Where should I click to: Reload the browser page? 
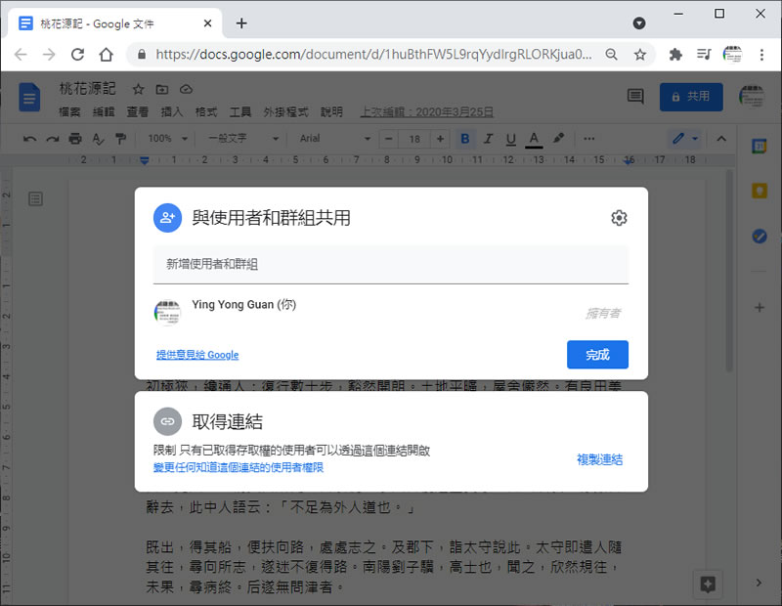pyautogui.click(x=77, y=55)
